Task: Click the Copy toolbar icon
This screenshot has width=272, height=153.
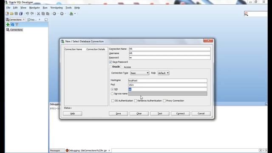Action: (43, 14)
